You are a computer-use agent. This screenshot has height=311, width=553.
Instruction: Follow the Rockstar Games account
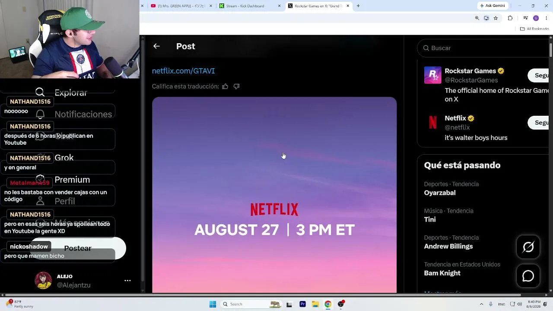pyautogui.click(x=539, y=75)
